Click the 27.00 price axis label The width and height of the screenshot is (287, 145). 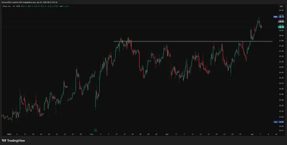point(281,62)
